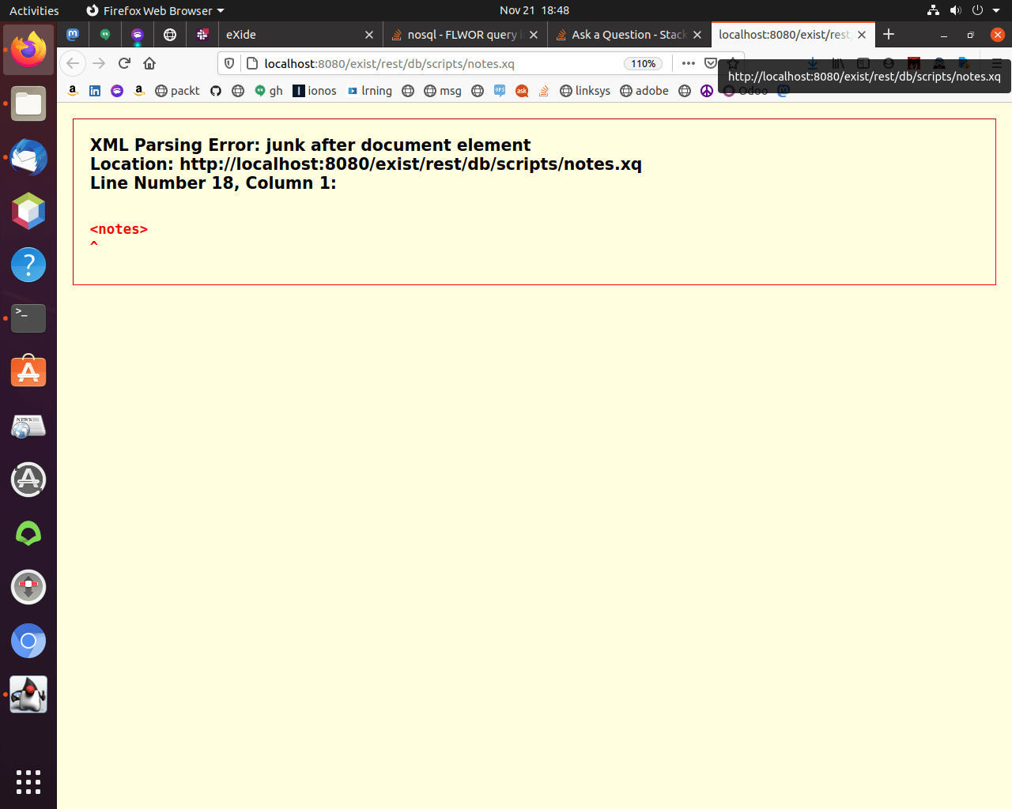Open the packt bookmark
This screenshot has width=1012, height=809.
pyautogui.click(x=177, y=91)
